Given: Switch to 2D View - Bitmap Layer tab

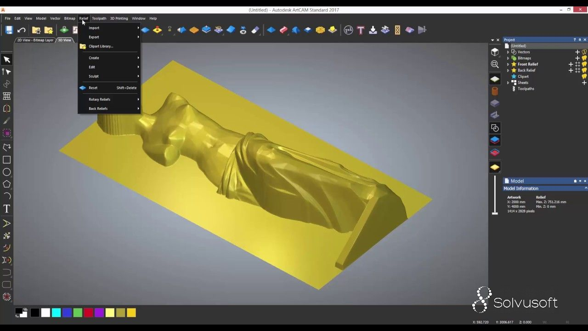Looking at the screenshot, I should coord(35,40).
